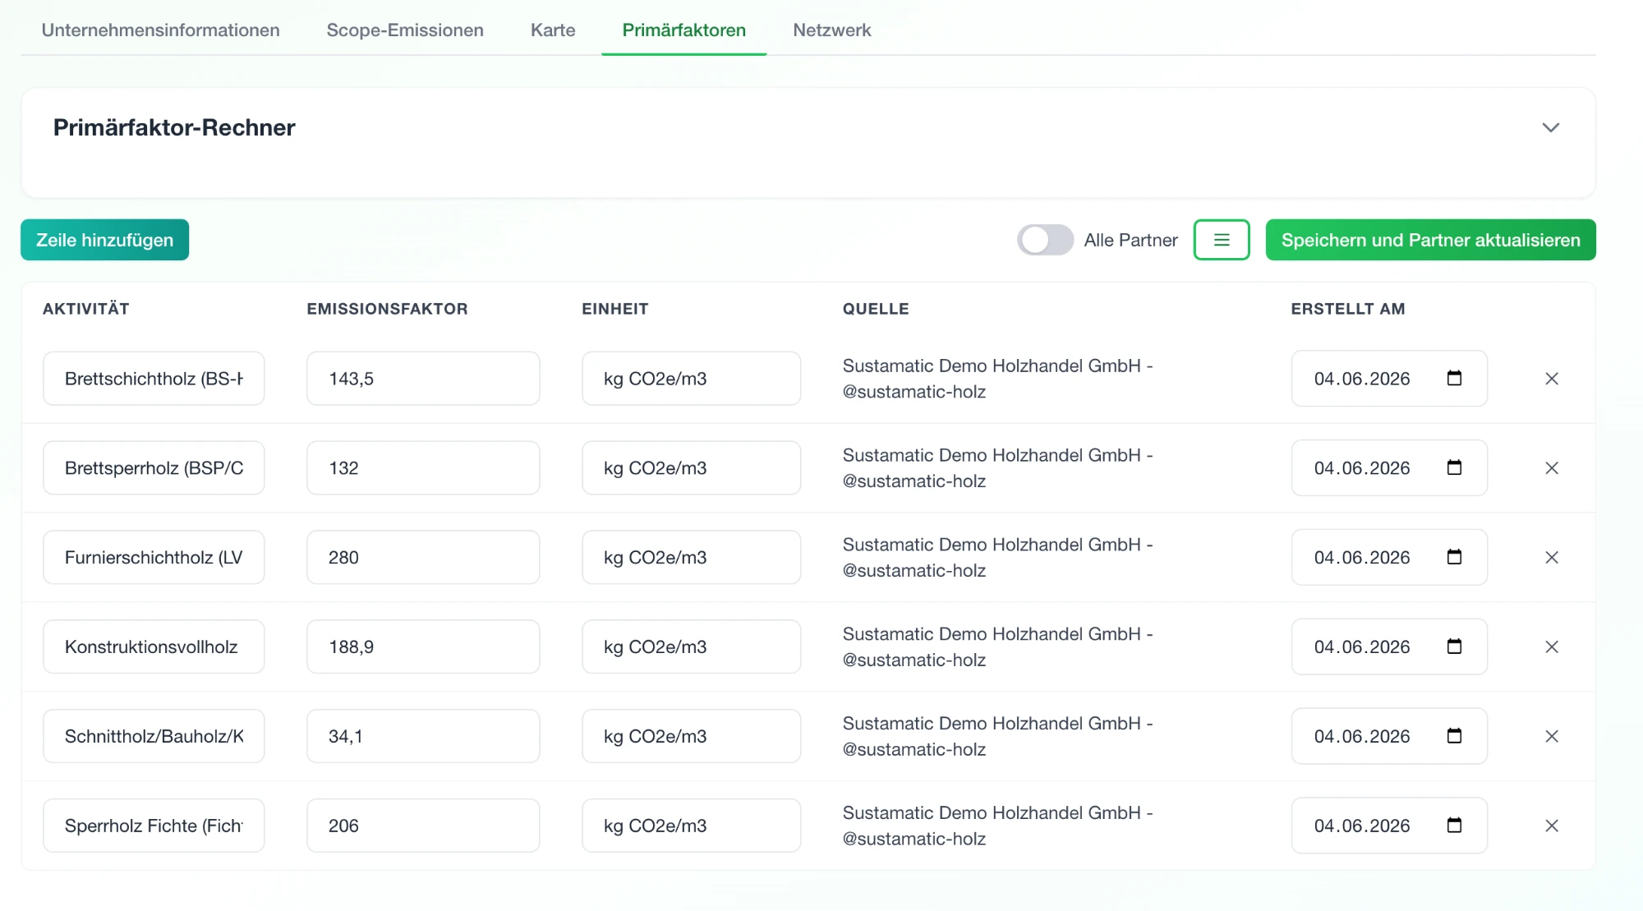Focus emission factor field showing 206
This screenshot has width=1643, height=911.
pyautogui.click(x=423, y=826)
